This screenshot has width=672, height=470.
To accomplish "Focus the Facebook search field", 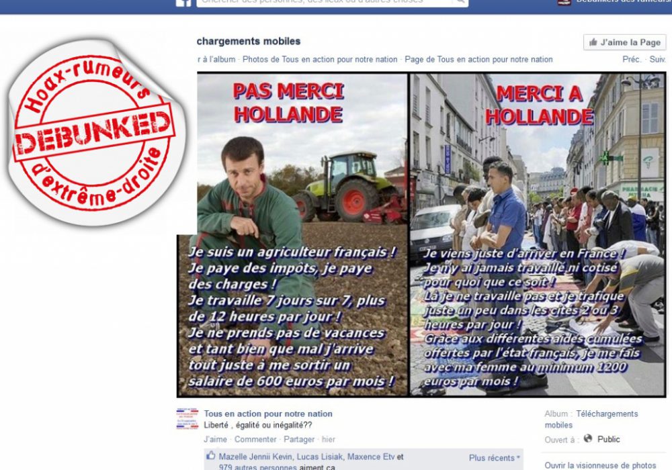I will [324, 3].
